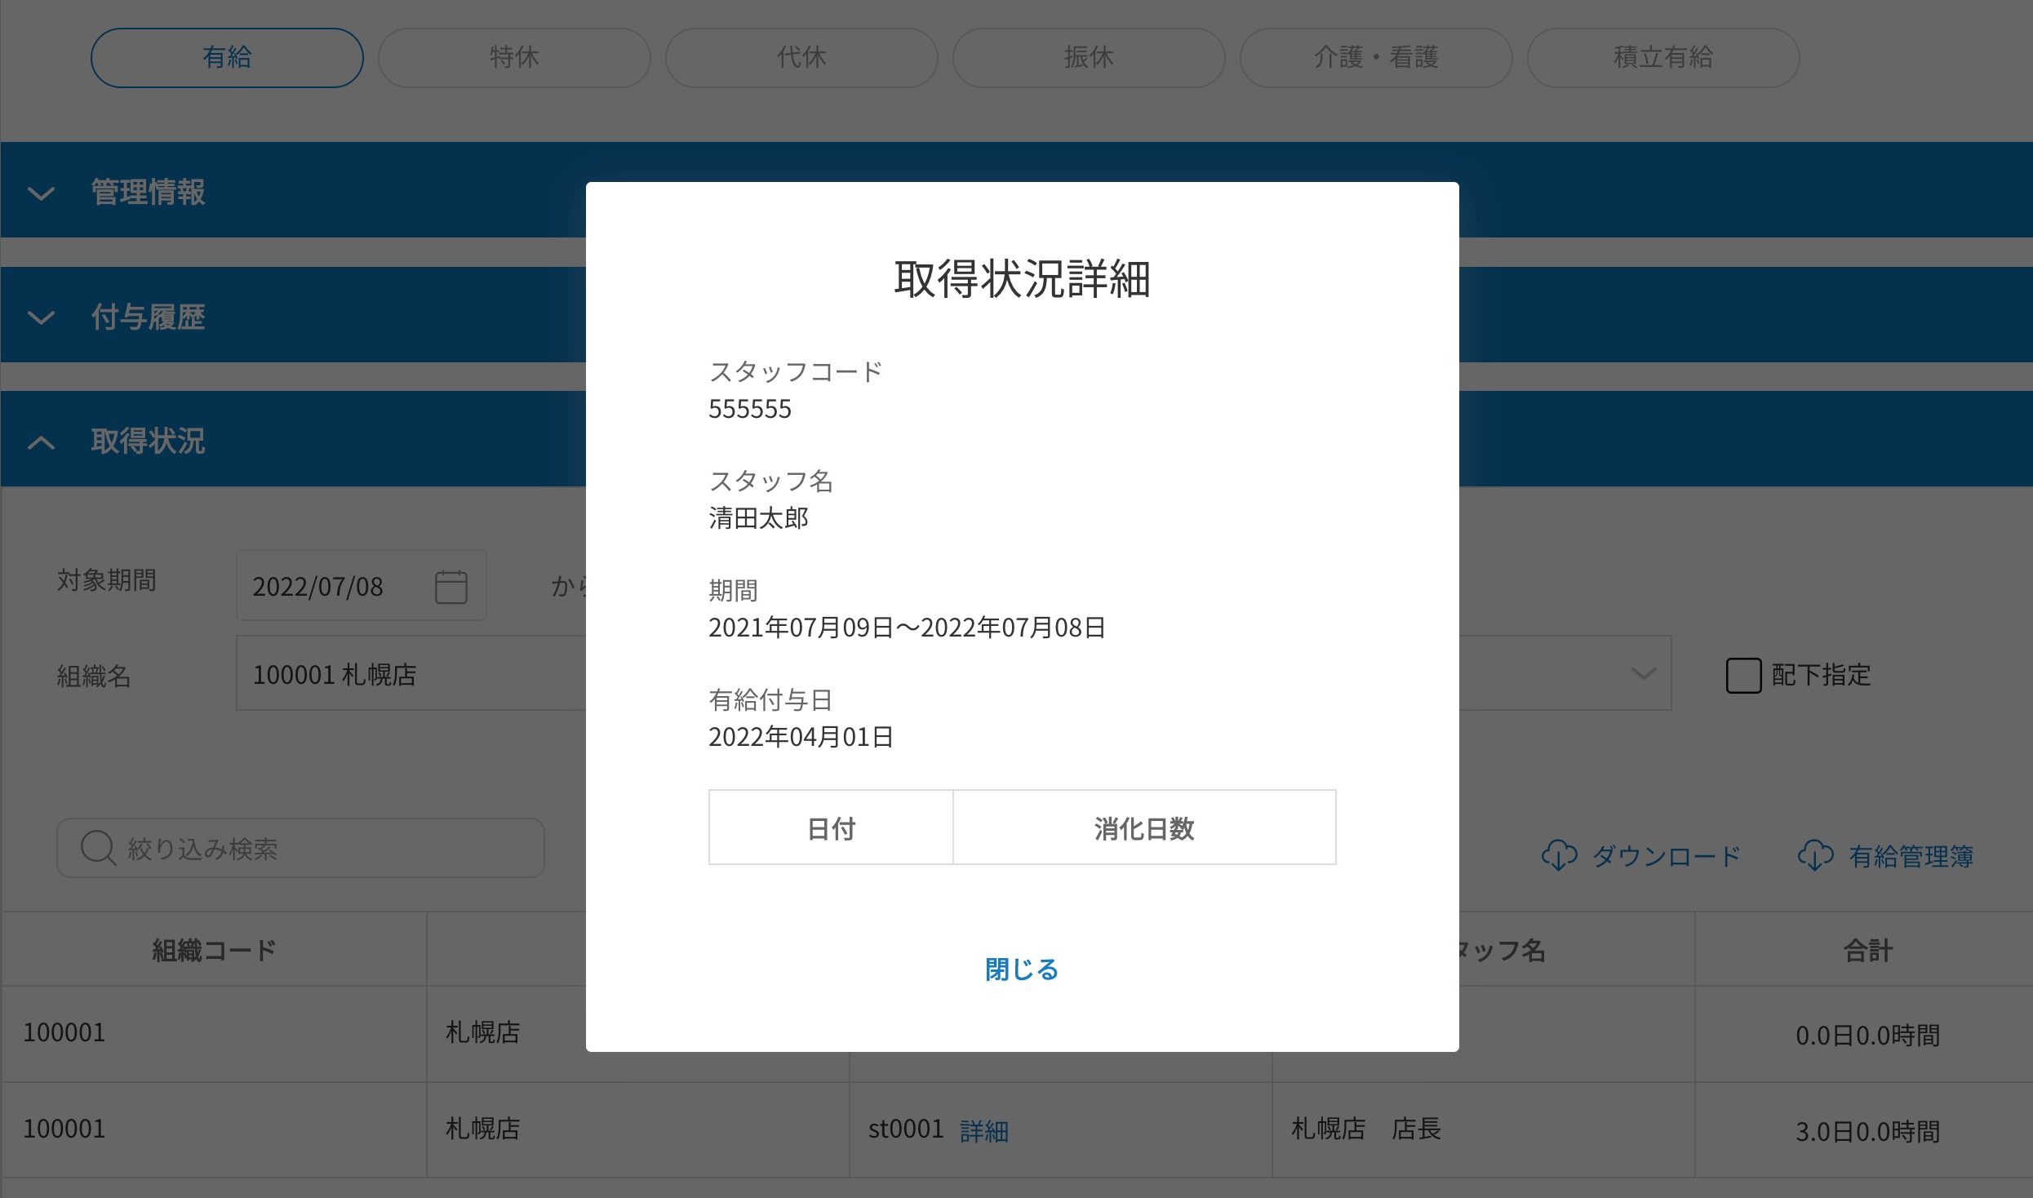The width and height of the screenshot is (2033, 1198).
Task: Open the 介護・看護 tab
Action: (1376, 58)
